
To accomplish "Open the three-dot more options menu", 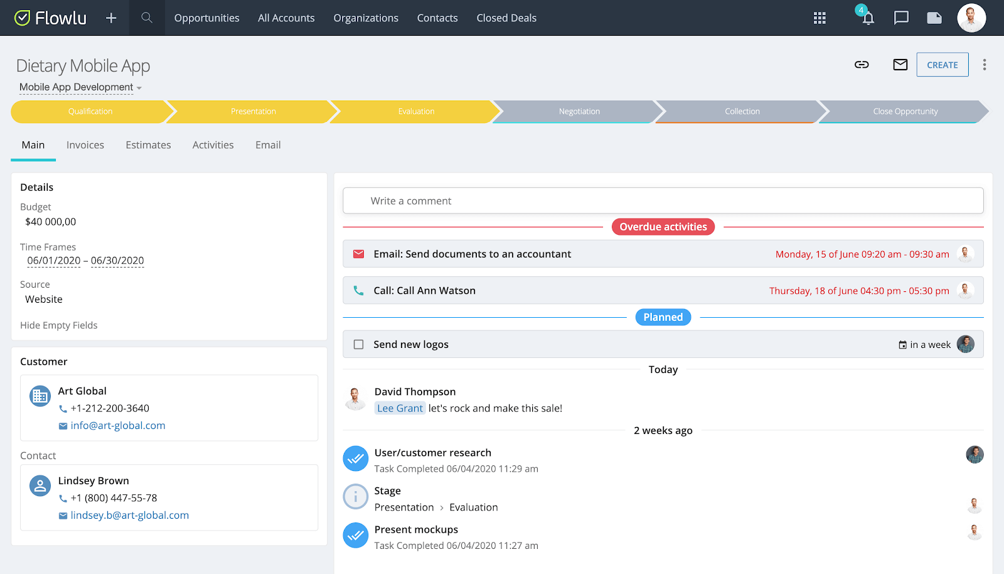I will [985, 65].
